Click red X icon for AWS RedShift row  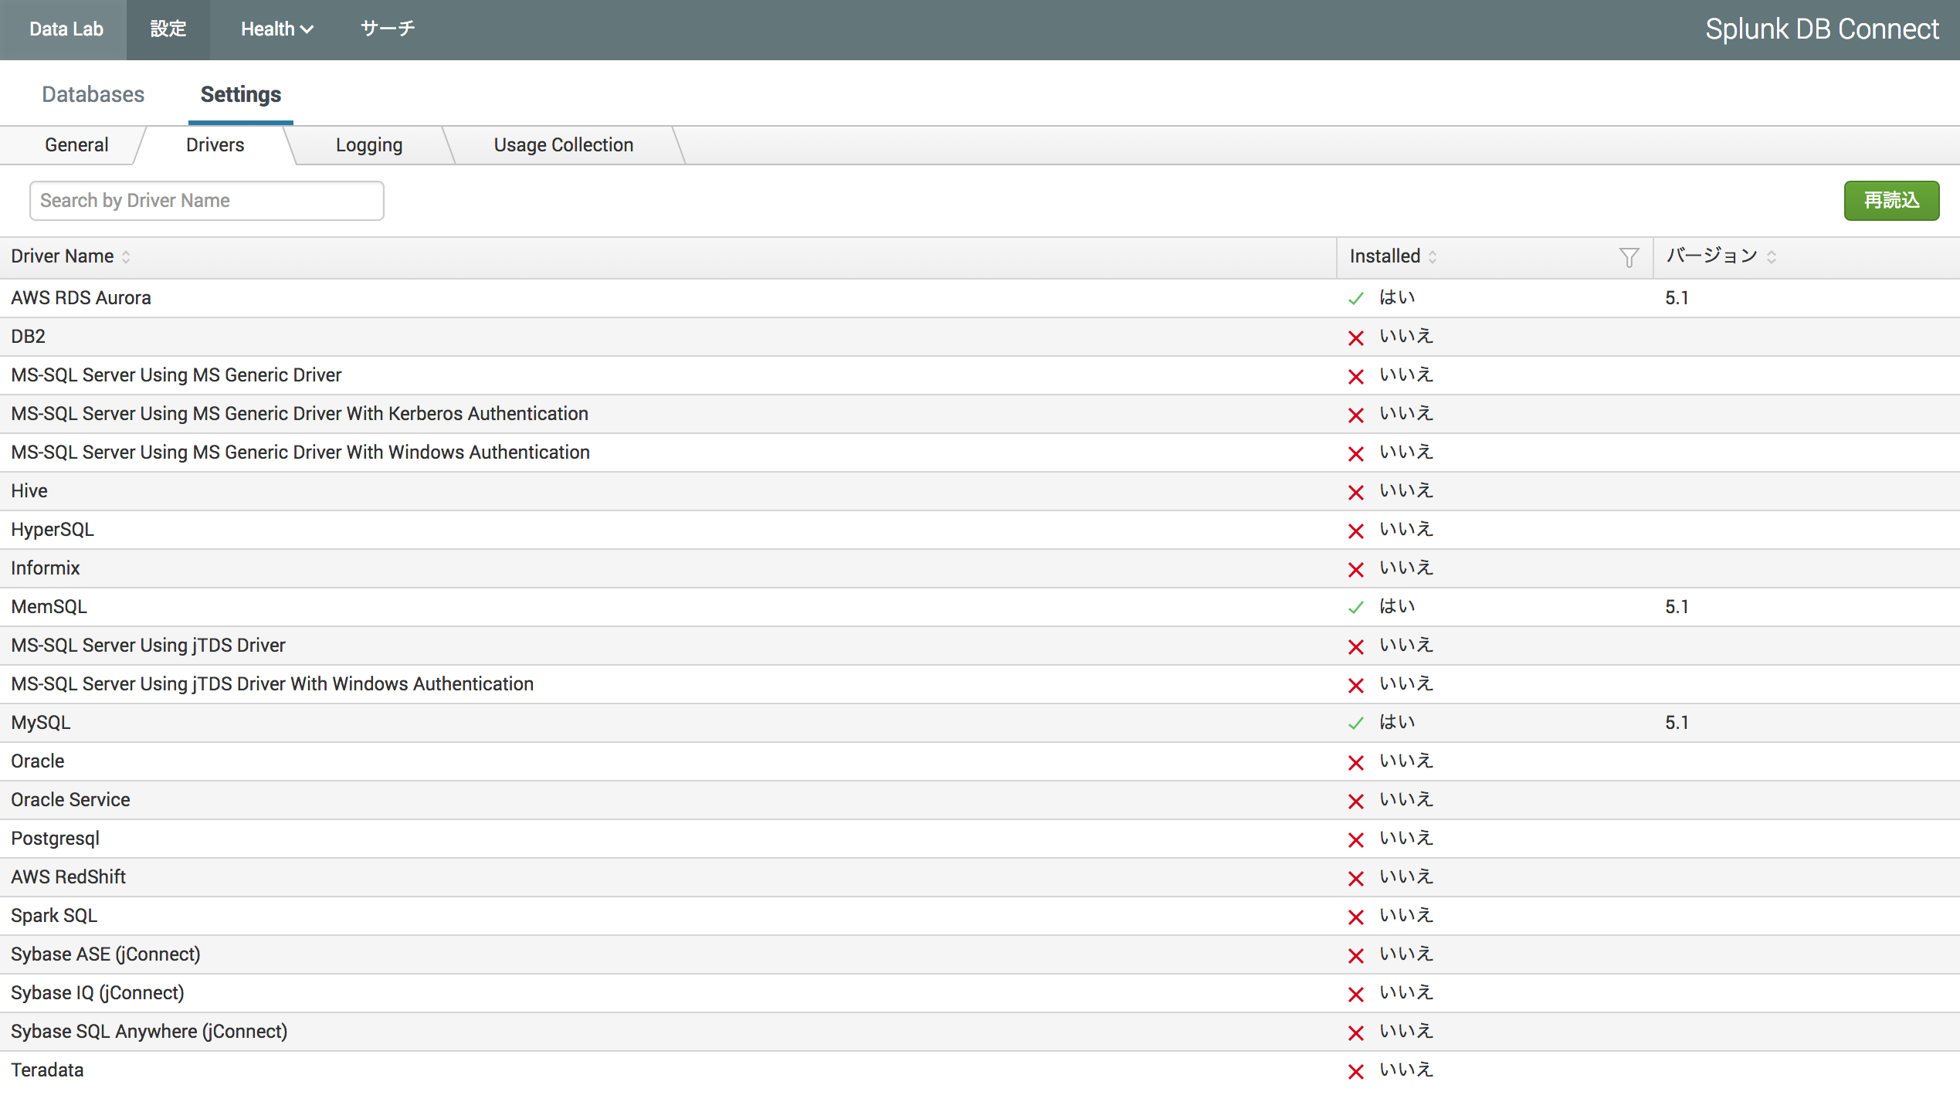(x=1355, y=878)
